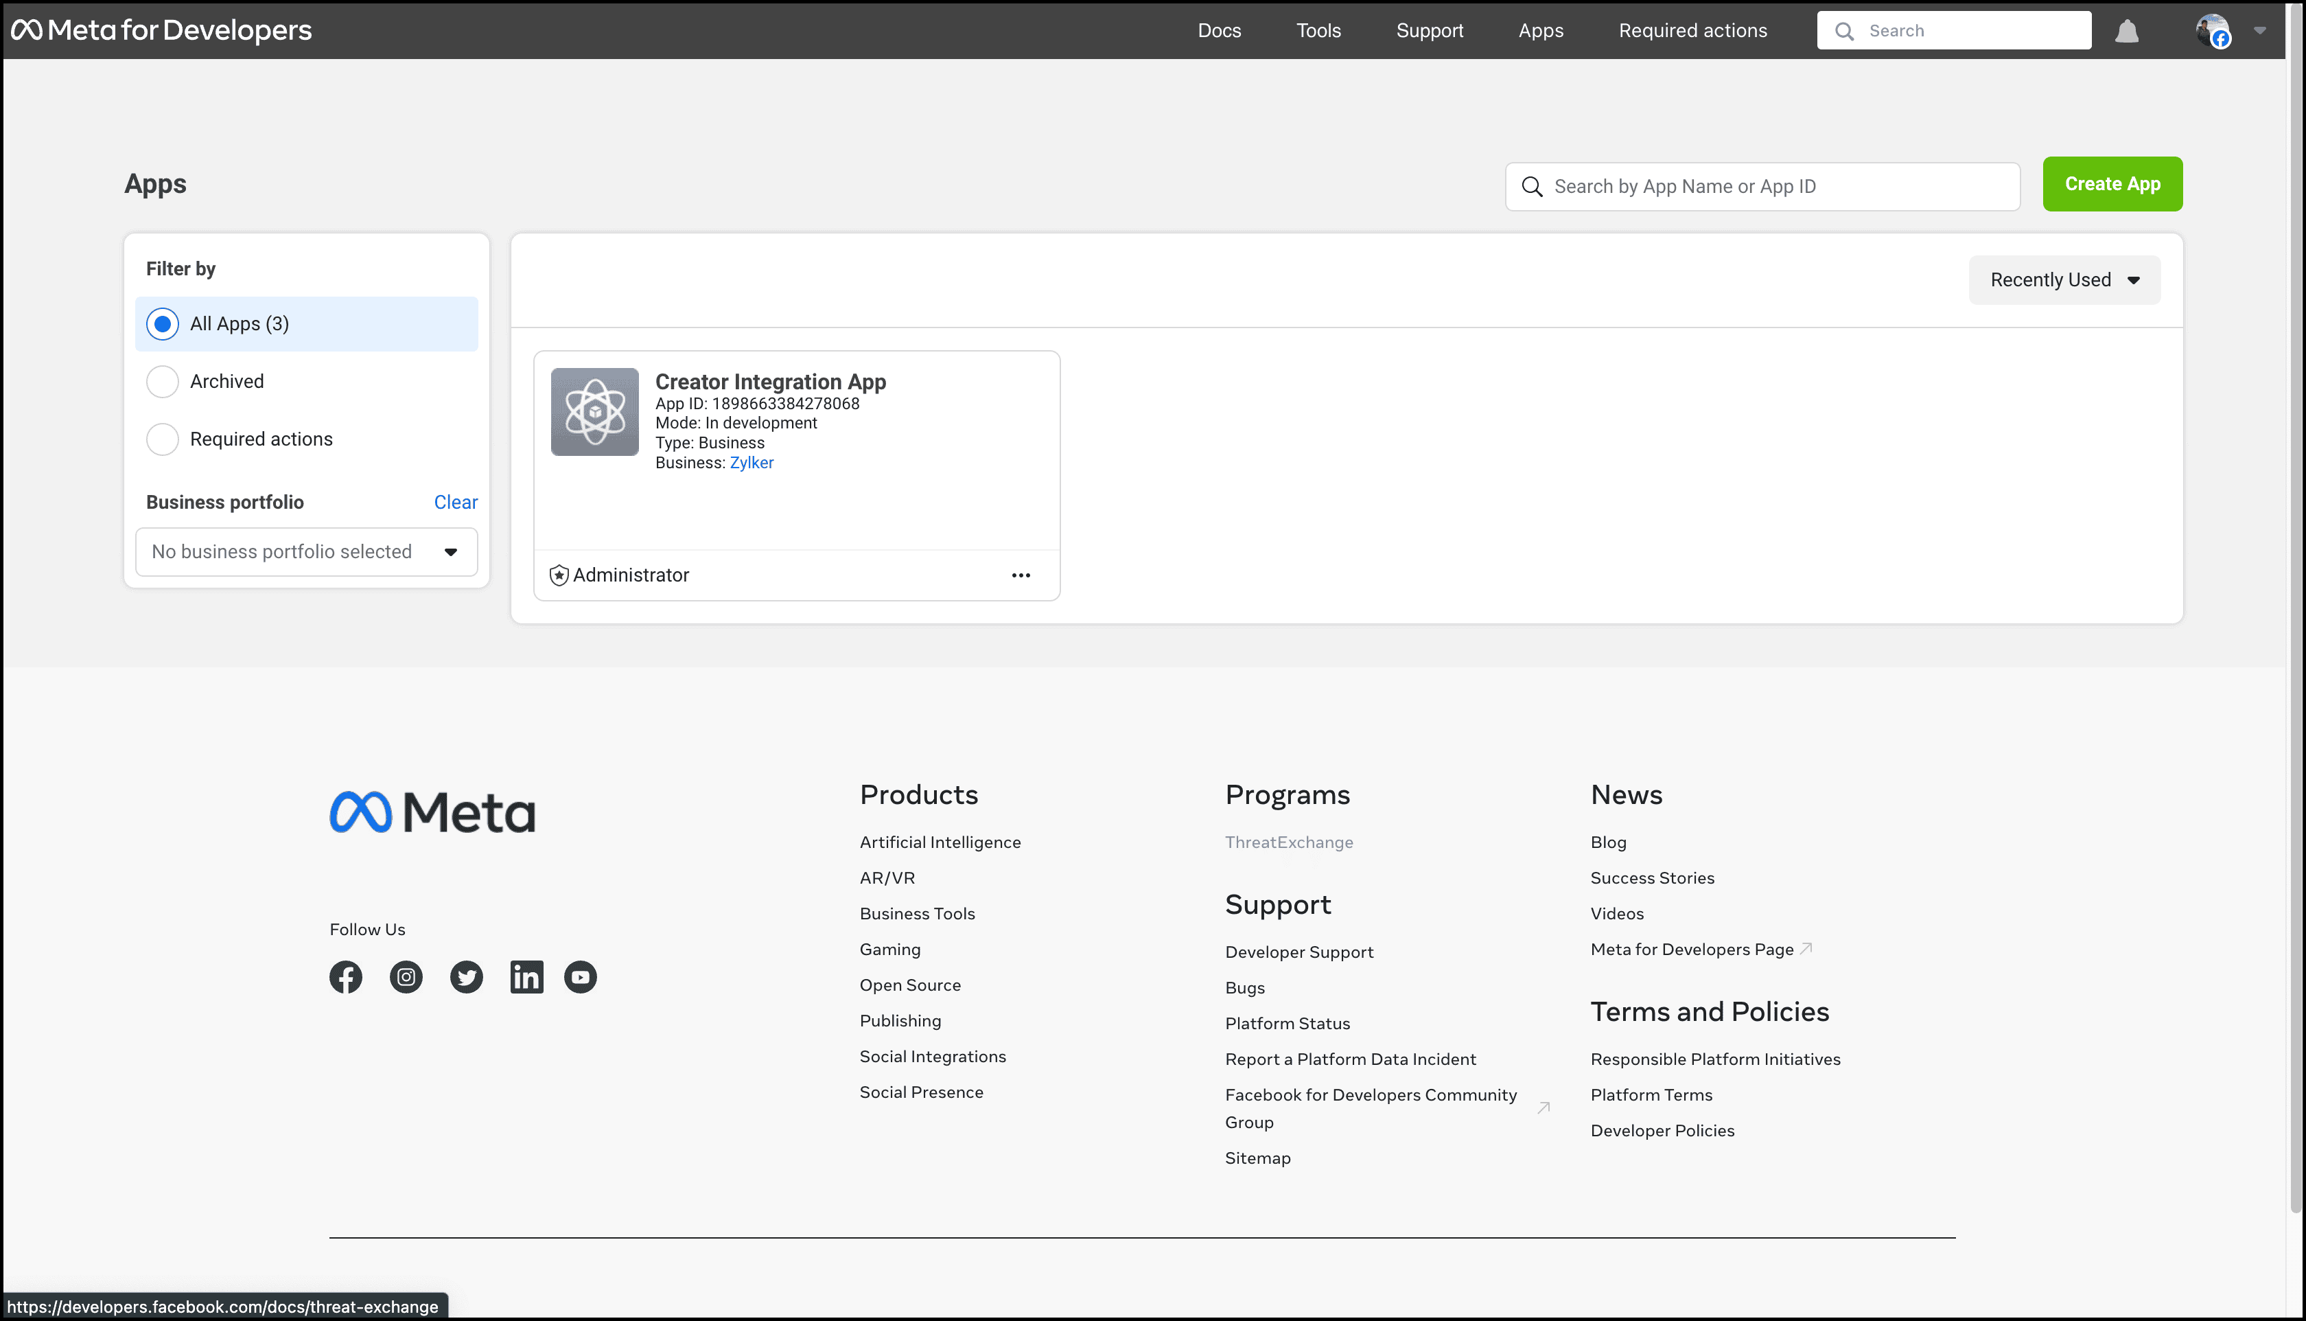Open the Docs menu in top navigation
The image size is (2306, 1321).
coord(1219,31)
